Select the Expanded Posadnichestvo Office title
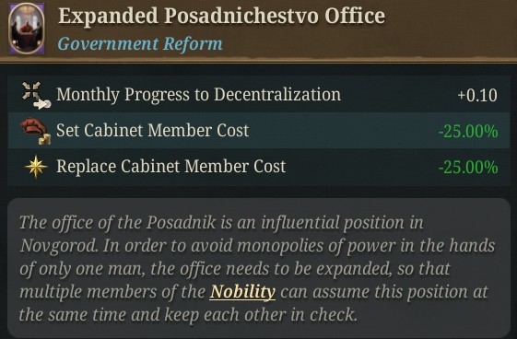 (221, 16)
